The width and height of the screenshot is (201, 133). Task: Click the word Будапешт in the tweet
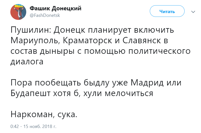pos(31,94)
